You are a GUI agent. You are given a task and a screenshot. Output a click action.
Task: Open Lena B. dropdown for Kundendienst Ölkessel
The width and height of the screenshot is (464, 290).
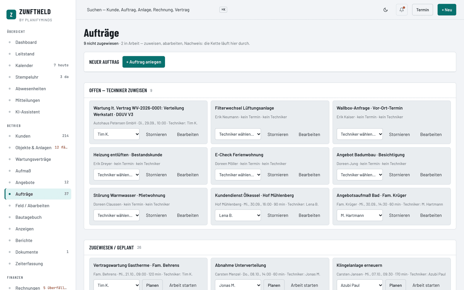pos(238,215)
